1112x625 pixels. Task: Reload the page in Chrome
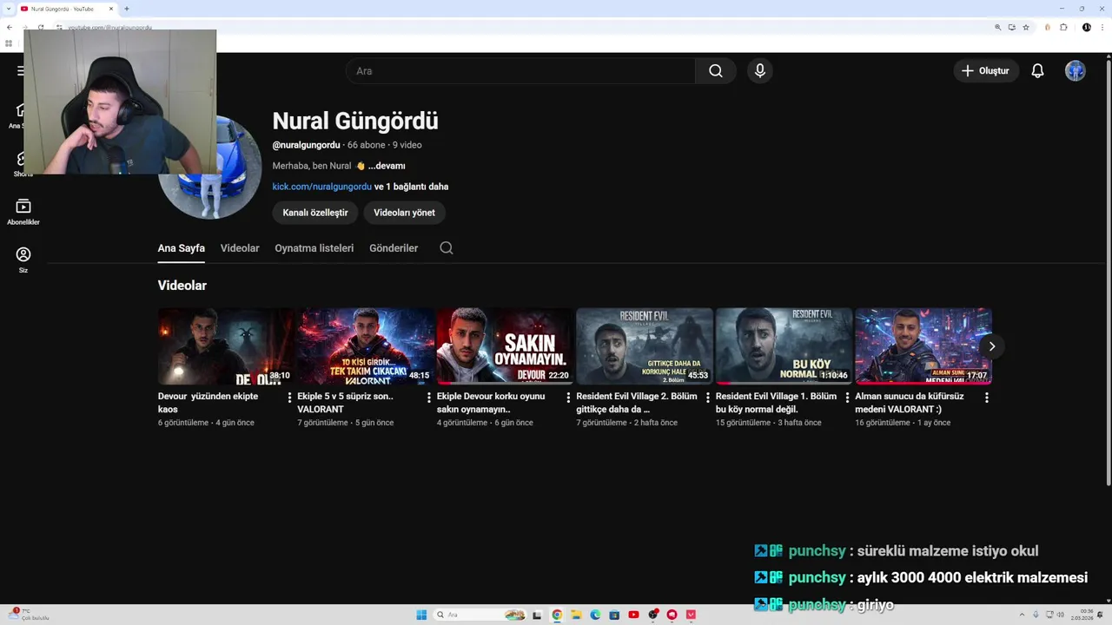coord(41,27)
